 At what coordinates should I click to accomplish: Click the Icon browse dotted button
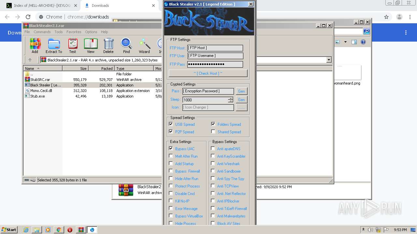[x=241, y=107]
